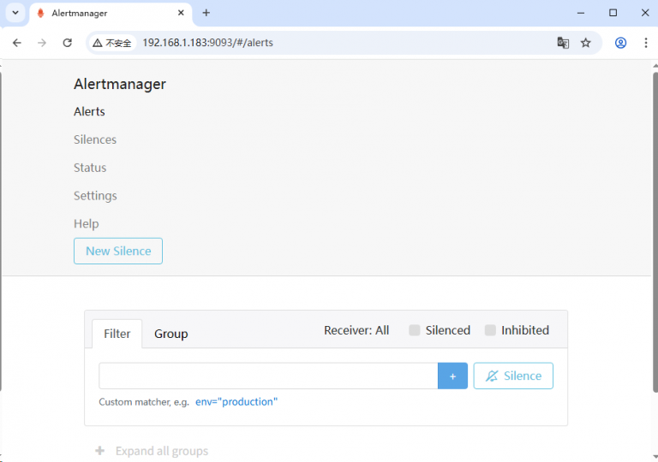Open the Google Translate page icon
The image size is (658, 462).
pos(563,43)
